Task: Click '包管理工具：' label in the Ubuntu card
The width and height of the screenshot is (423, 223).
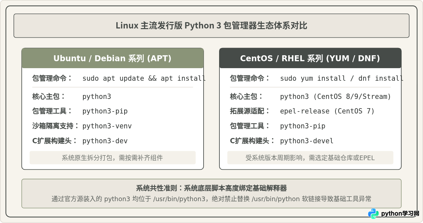Action: [52, 111]
